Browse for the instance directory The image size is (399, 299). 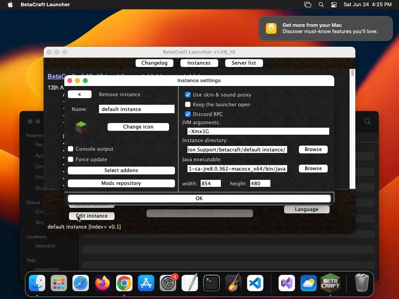point(313,149)
